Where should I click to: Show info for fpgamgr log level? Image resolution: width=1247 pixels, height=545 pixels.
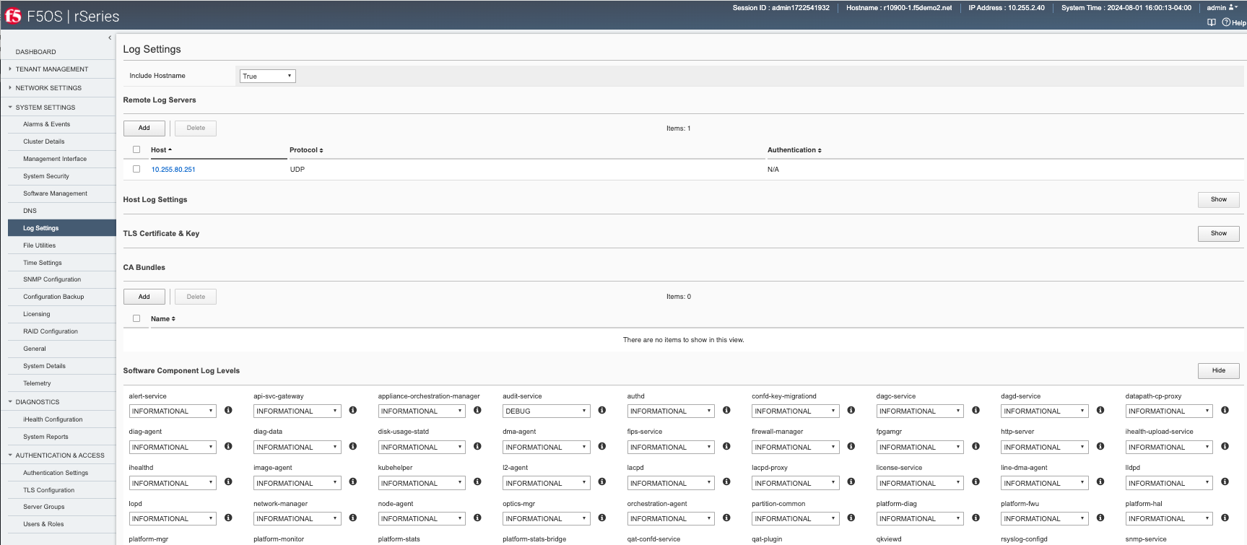tap(976, 446)
